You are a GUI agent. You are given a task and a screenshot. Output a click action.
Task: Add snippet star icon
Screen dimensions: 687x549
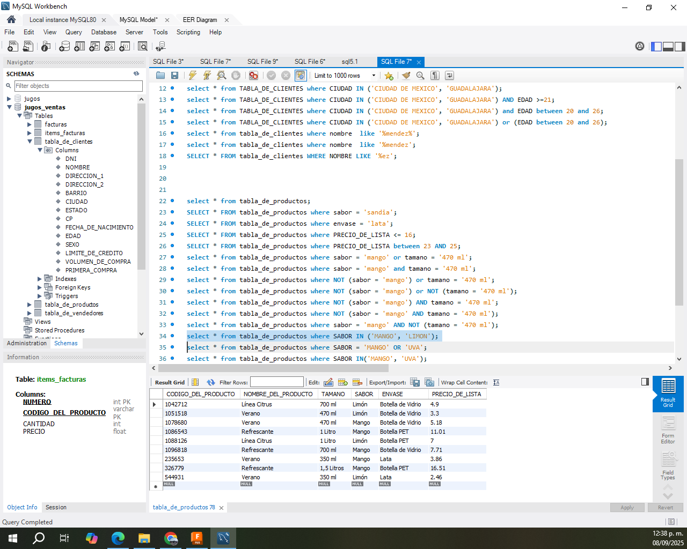click(x=389, y=76)
